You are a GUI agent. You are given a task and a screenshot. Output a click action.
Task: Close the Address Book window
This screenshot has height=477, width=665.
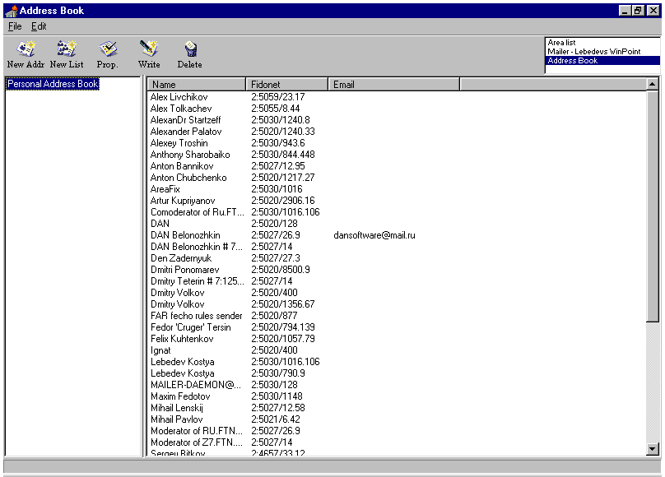(653, 11)
